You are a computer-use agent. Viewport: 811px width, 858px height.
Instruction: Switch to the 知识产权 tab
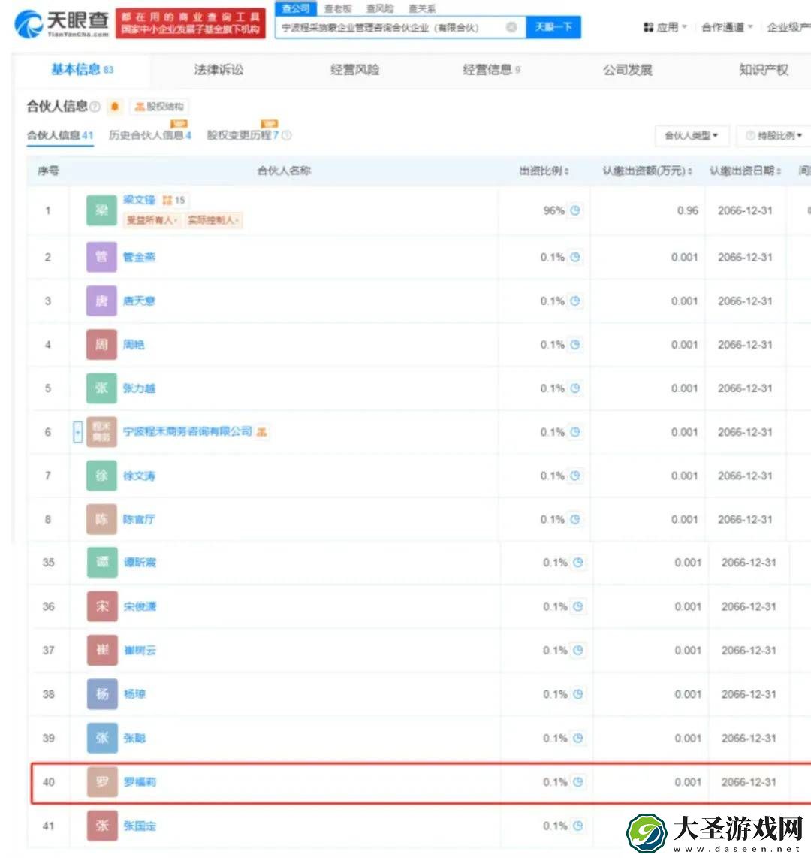click(x=764, y=69)
